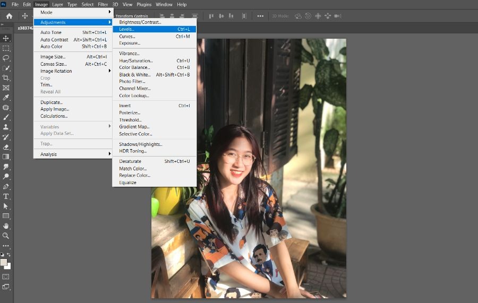This screenshot has height=303, width=478.
Task: Click the background color swatch
Action: tap(8, 266)
